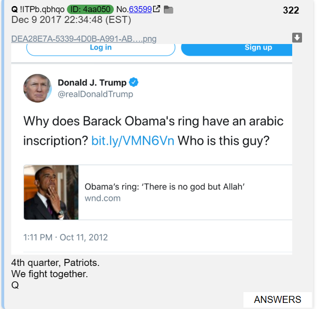This screenshot has width=317, height=309.
Task: Click the Sign up button
Action: (237, 50)
